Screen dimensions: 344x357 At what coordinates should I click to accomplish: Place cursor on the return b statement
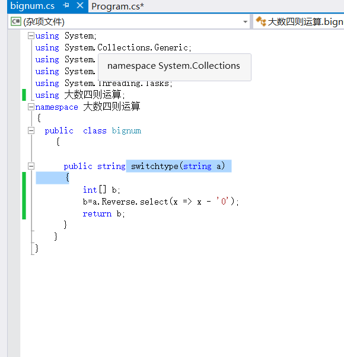click(104, 213)
